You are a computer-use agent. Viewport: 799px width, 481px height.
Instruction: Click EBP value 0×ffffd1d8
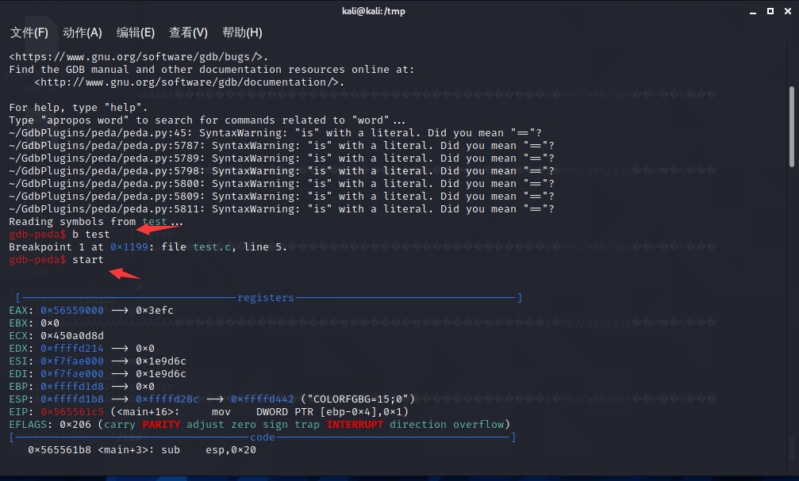(72, 387)
